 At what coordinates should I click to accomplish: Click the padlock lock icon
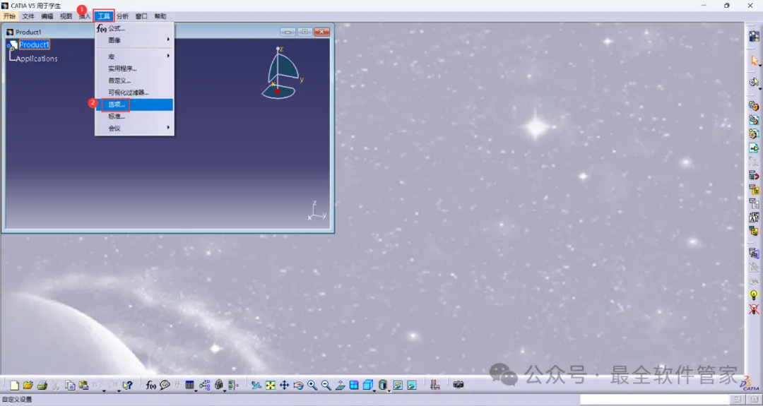point(218,386)
